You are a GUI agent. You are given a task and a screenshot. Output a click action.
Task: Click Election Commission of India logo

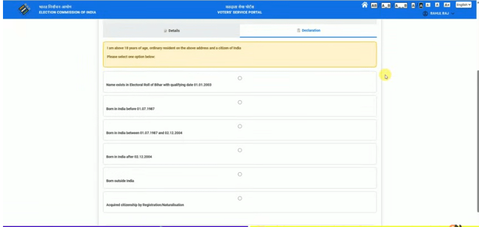pos(24,10)
